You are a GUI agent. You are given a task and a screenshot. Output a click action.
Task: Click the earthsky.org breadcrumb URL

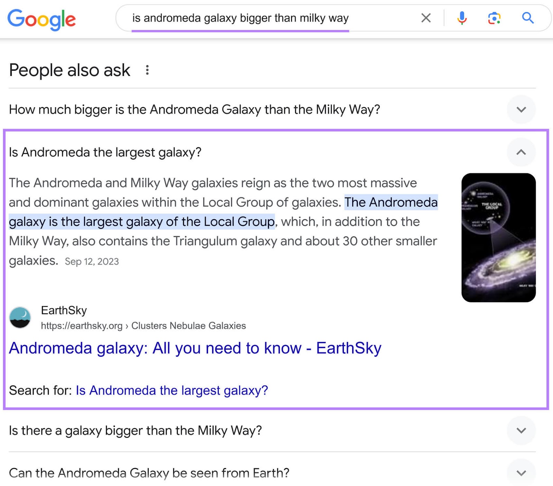pyautogui.click(x=82, y=325)
